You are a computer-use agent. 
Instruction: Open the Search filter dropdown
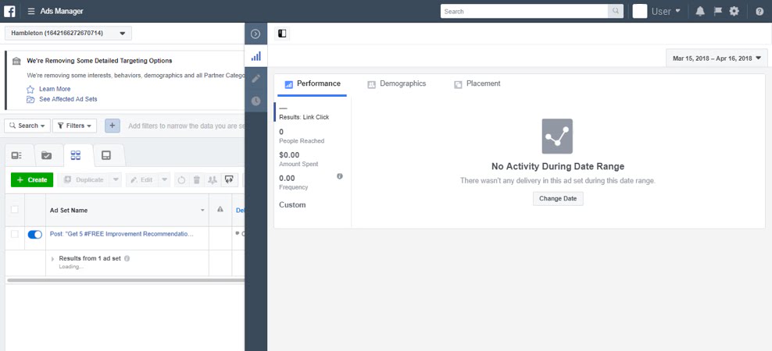click(27, 126)
